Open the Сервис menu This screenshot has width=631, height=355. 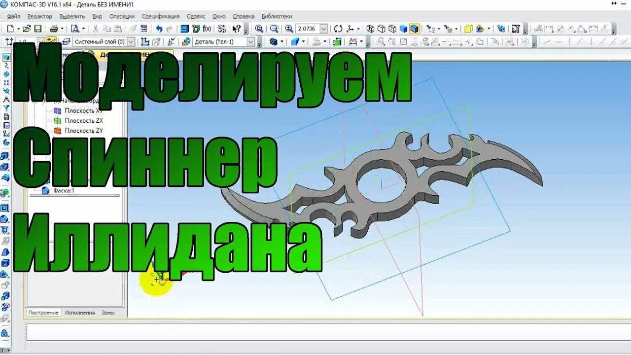(196, 16)
